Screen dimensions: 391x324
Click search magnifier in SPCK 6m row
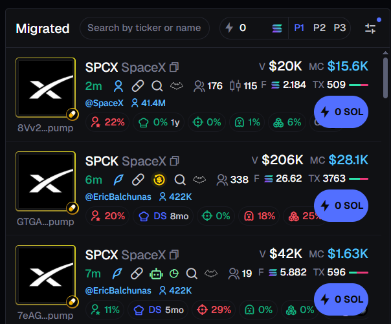[180, 180]
